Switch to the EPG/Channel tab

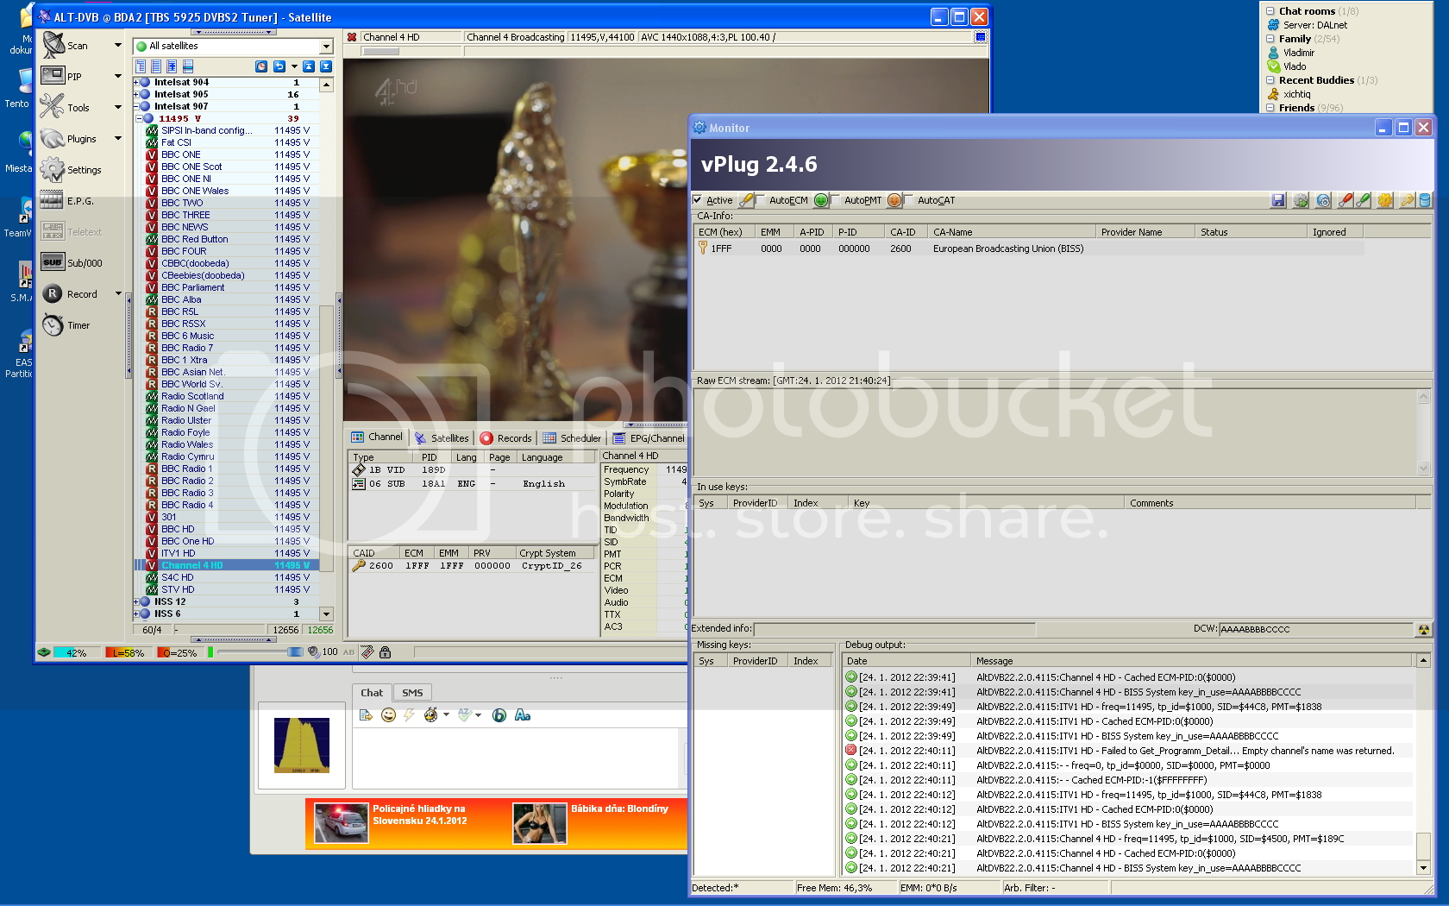[649, 437]
